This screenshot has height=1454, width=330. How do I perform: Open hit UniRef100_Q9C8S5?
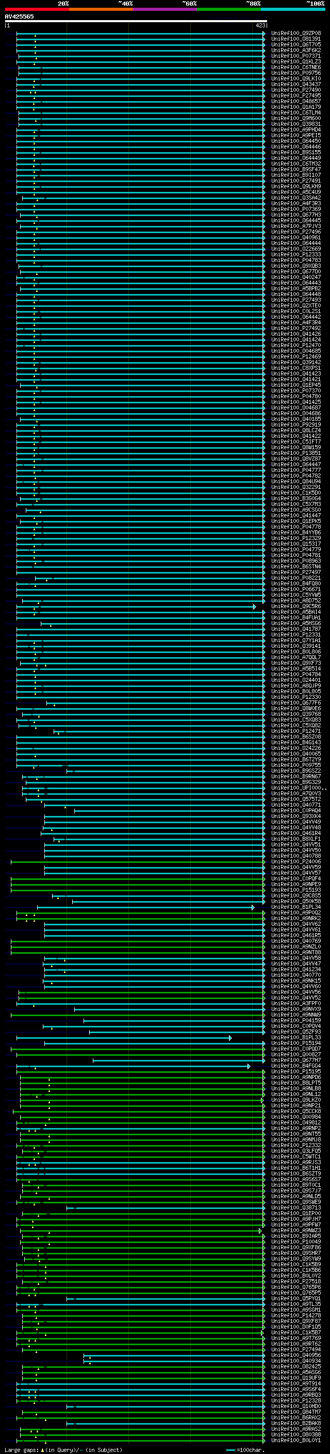pyautogui.click(x=295, y=895)
